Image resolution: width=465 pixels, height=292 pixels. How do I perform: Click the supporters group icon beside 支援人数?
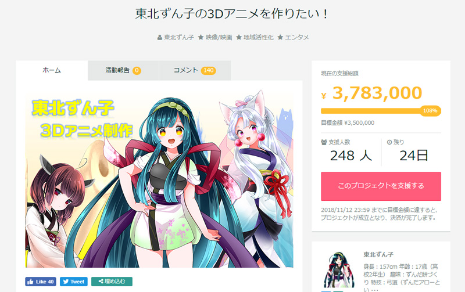[324, 142]
